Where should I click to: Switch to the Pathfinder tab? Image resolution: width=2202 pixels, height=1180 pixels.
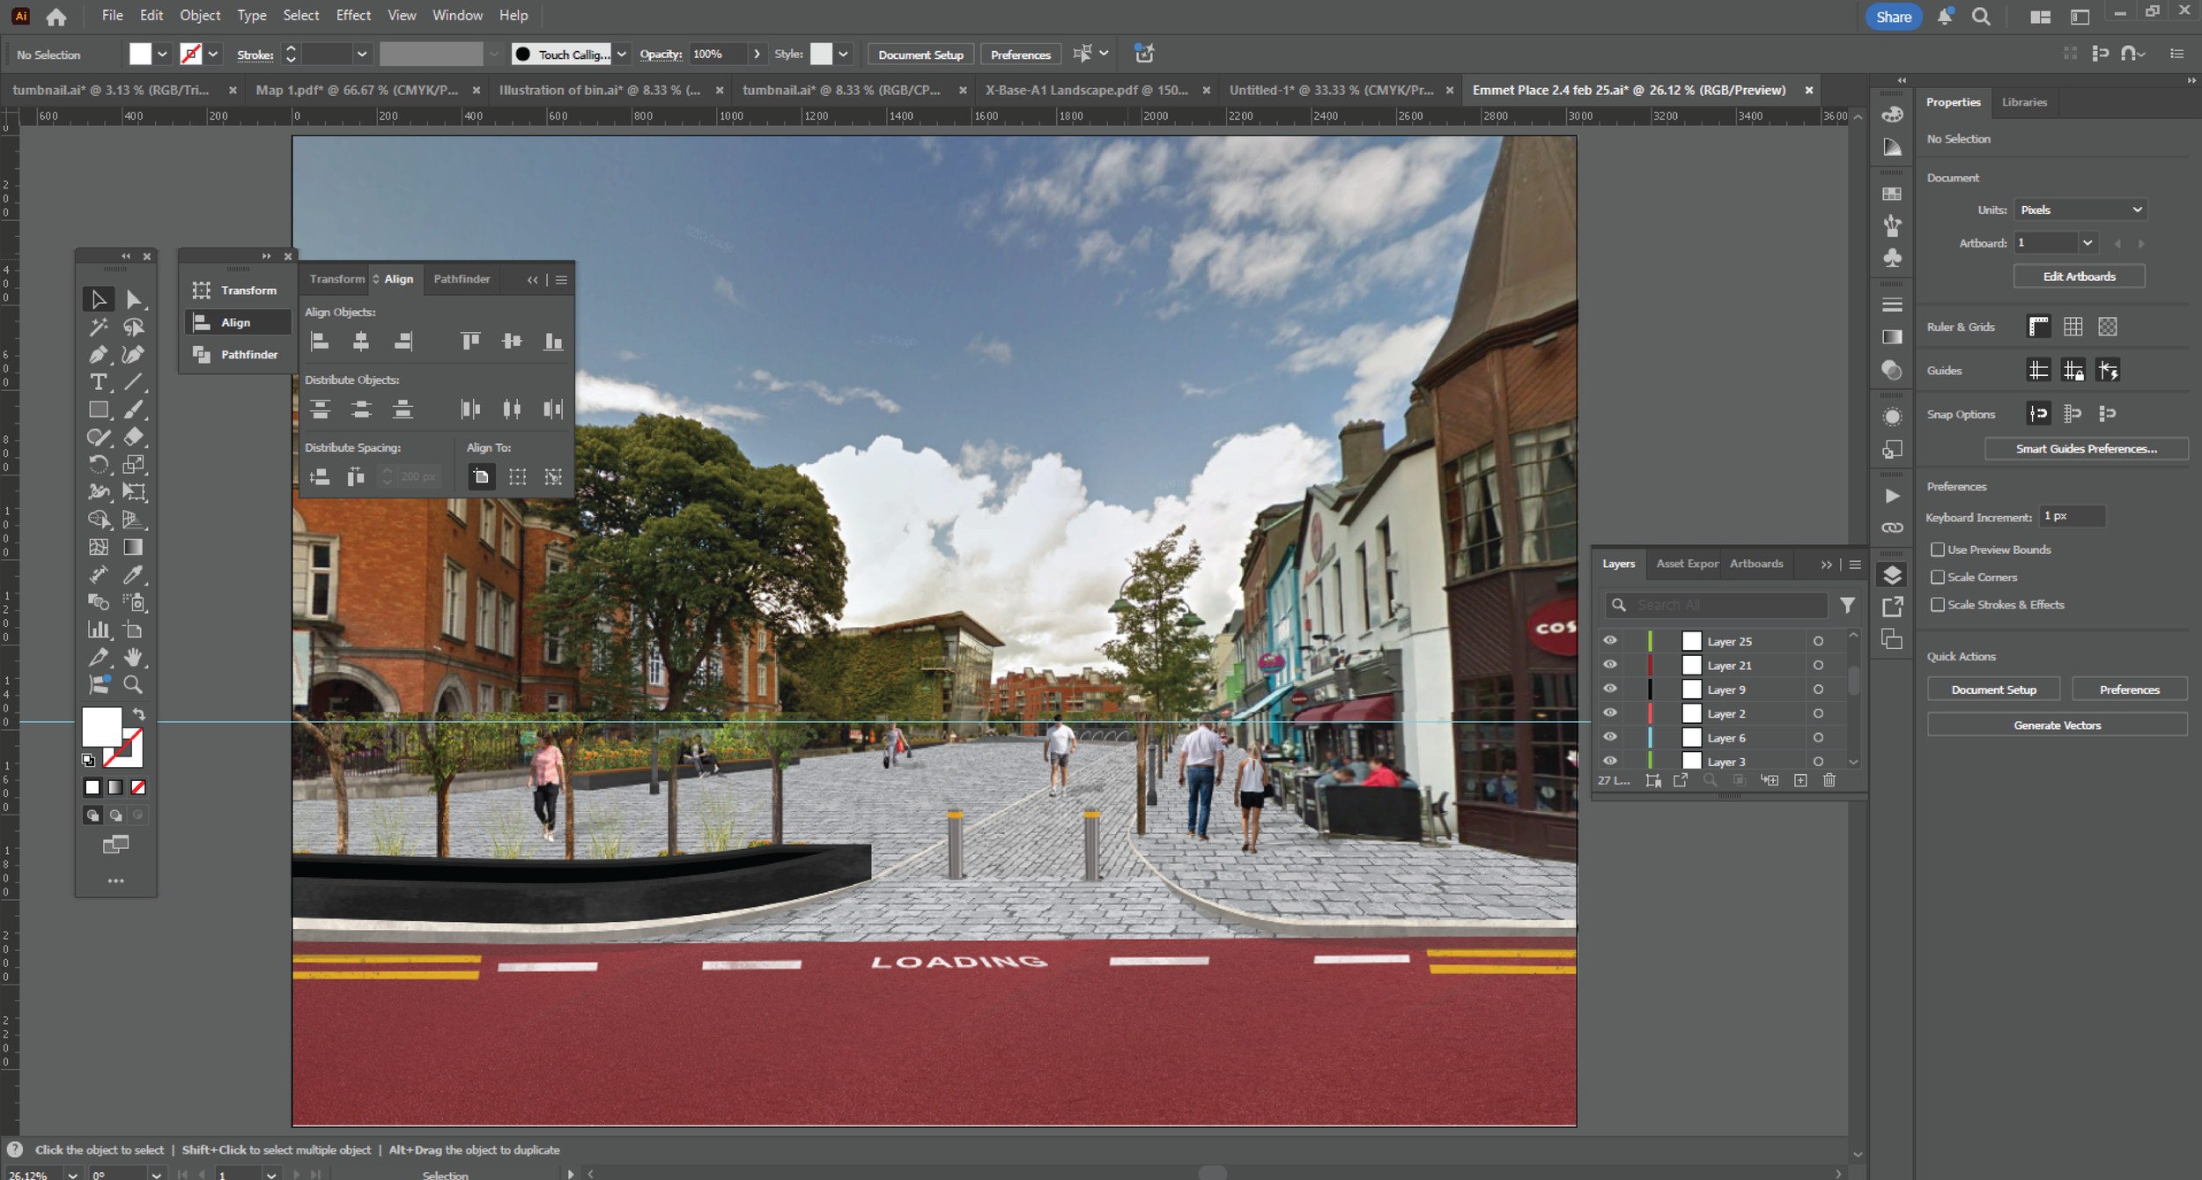[462, 279]
